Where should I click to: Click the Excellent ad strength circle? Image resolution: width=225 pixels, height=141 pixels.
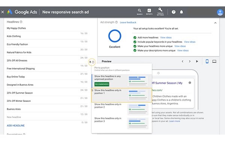[115, 36]
